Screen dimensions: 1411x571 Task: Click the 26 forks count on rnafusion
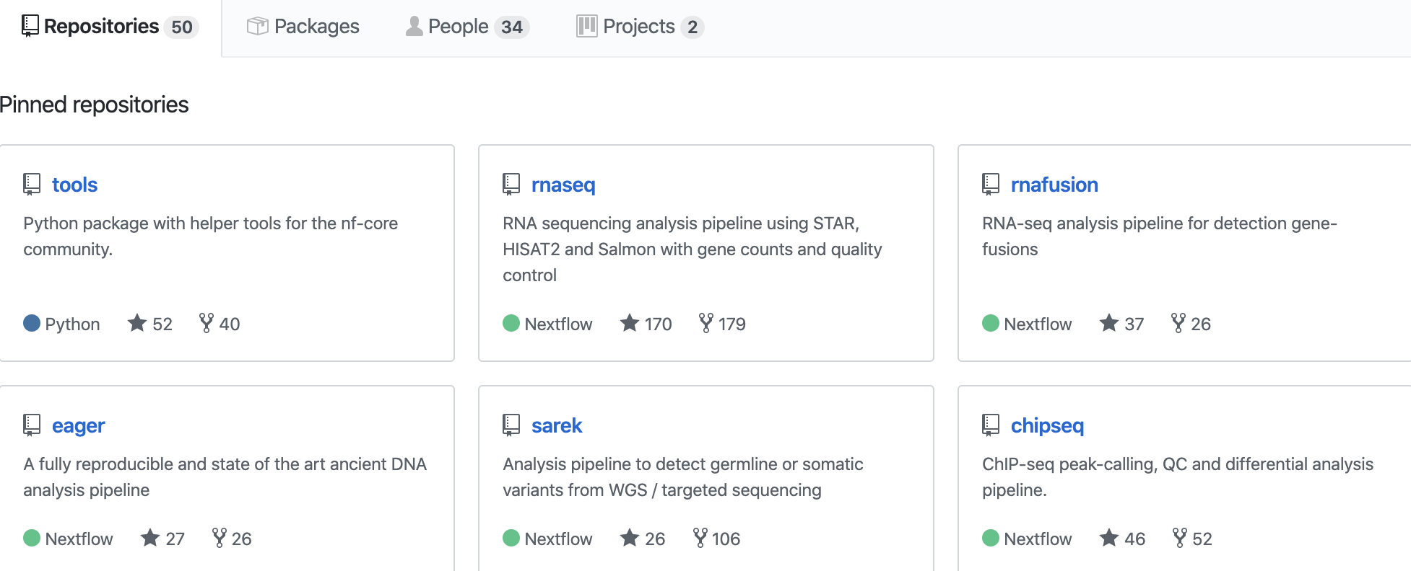pos(1201,324)
